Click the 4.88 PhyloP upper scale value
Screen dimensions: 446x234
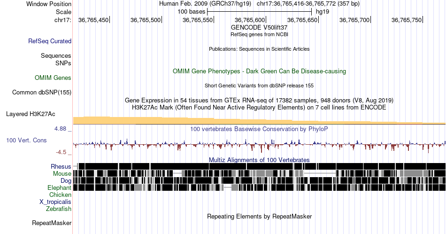(x=60, y=129)
